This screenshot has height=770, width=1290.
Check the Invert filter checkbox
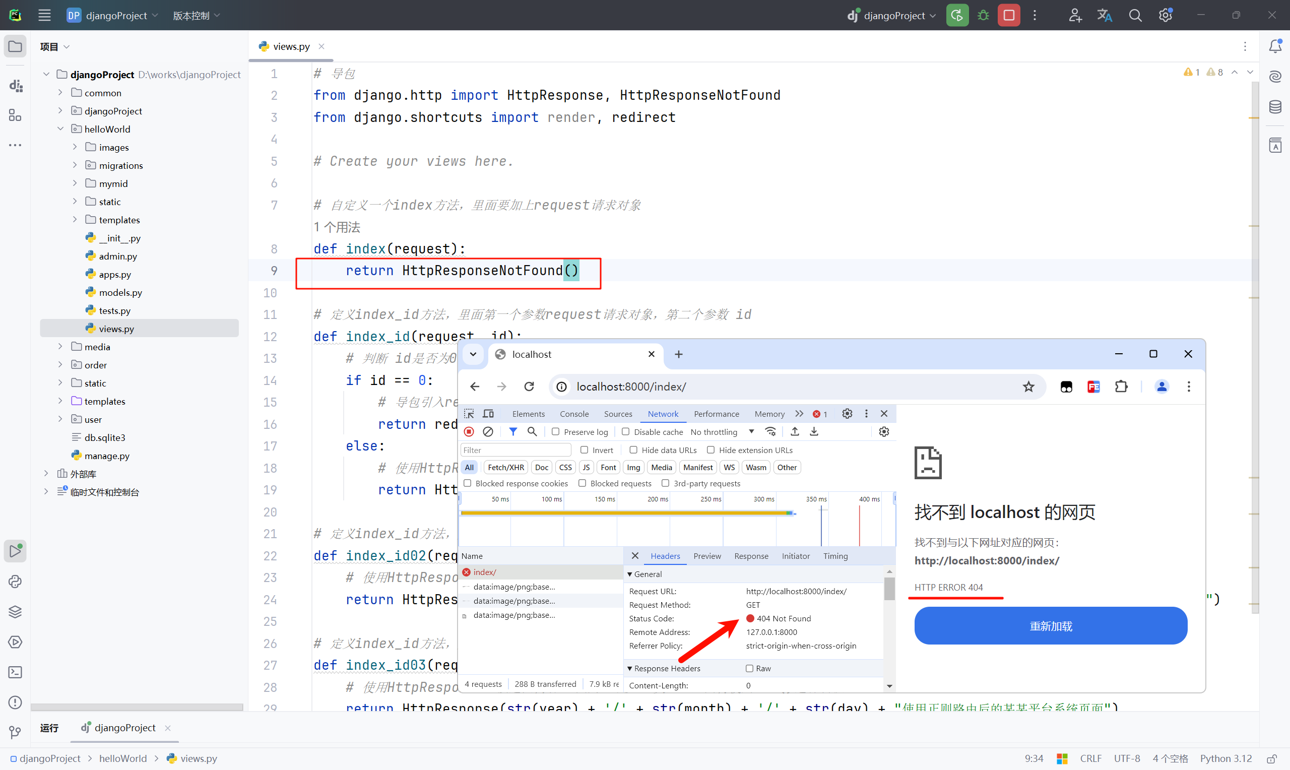pyautogui.click(x=585, y=450)
